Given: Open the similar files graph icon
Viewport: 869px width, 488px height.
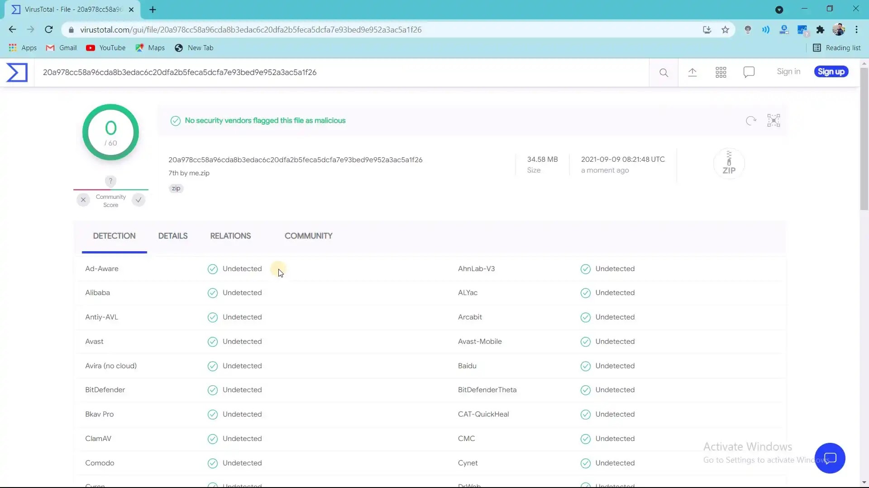Looking at the screenshot, I should click(x=774, y=121).
